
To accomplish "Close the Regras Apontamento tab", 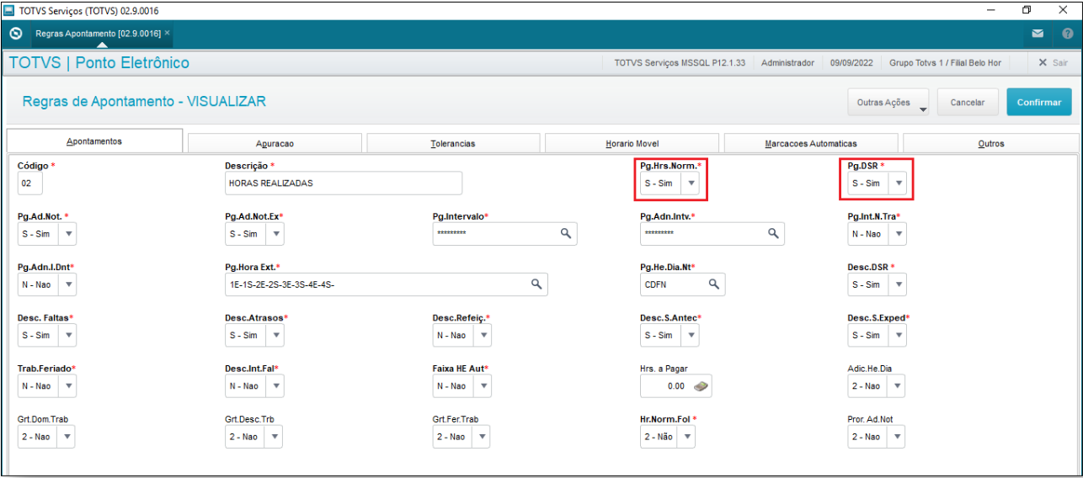I will [167, 33].
